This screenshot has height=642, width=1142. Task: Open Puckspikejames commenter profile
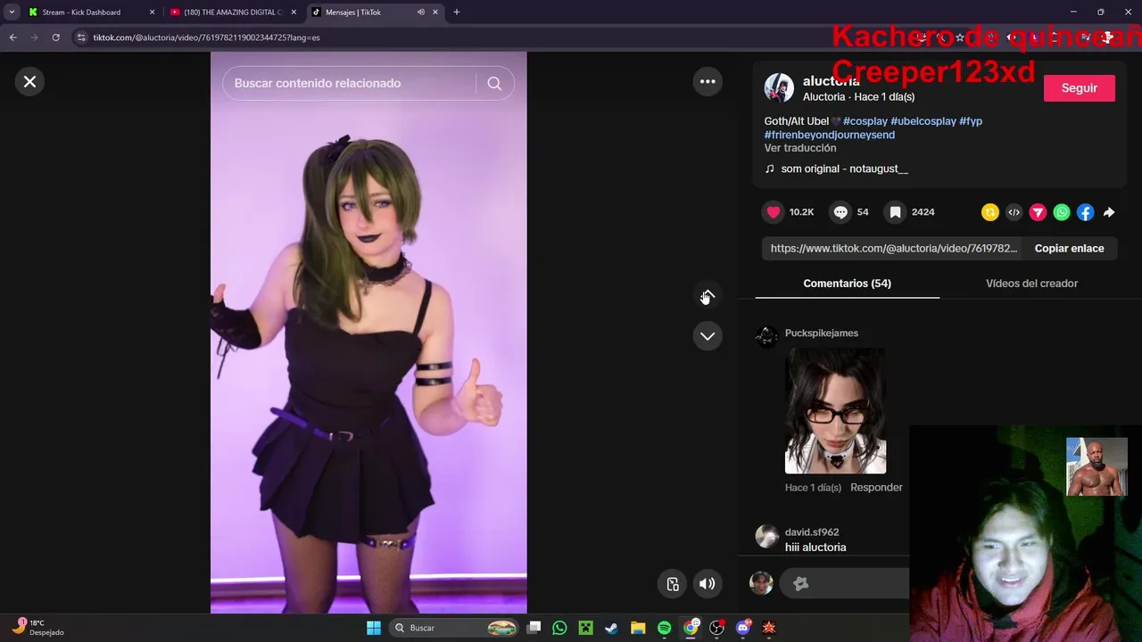point(822,333)
